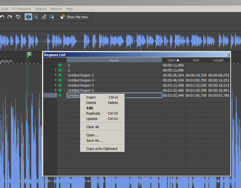Click the Redo arrow in the toolbar
This screenshot has height=188, width=241.
point(10,17)
